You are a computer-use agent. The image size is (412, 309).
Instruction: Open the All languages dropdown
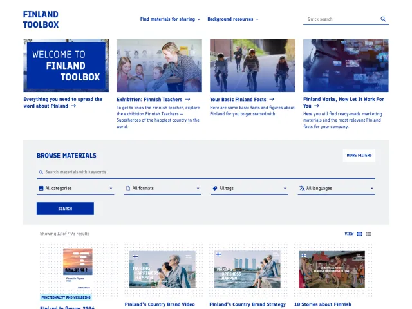point(336,189)
